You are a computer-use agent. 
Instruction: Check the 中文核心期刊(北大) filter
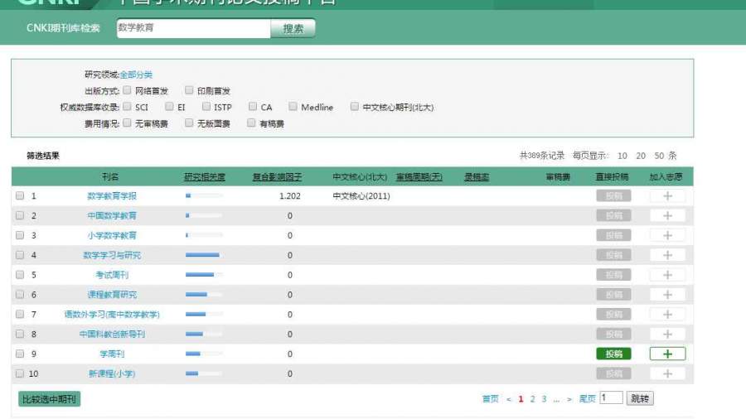pos(355,107)
